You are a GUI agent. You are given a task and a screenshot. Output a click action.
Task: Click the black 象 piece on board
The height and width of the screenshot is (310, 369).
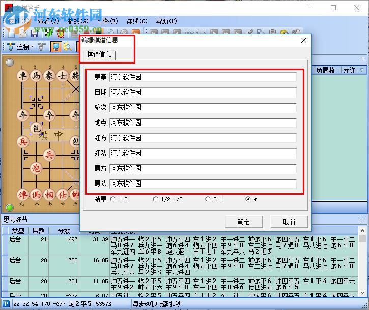point(49,76)
